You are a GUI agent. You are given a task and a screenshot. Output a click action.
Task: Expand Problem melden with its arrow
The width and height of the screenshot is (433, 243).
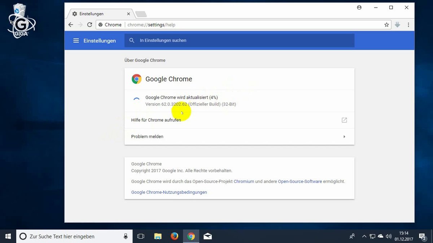click(x=344, y=136)
